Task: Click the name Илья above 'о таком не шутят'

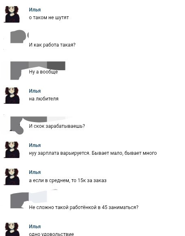Action: tap(35, 10)
